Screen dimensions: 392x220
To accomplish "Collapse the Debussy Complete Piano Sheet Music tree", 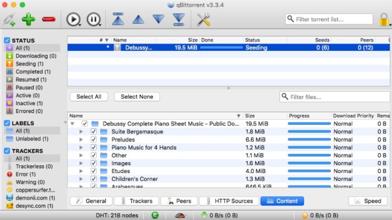I will [72, 124].
